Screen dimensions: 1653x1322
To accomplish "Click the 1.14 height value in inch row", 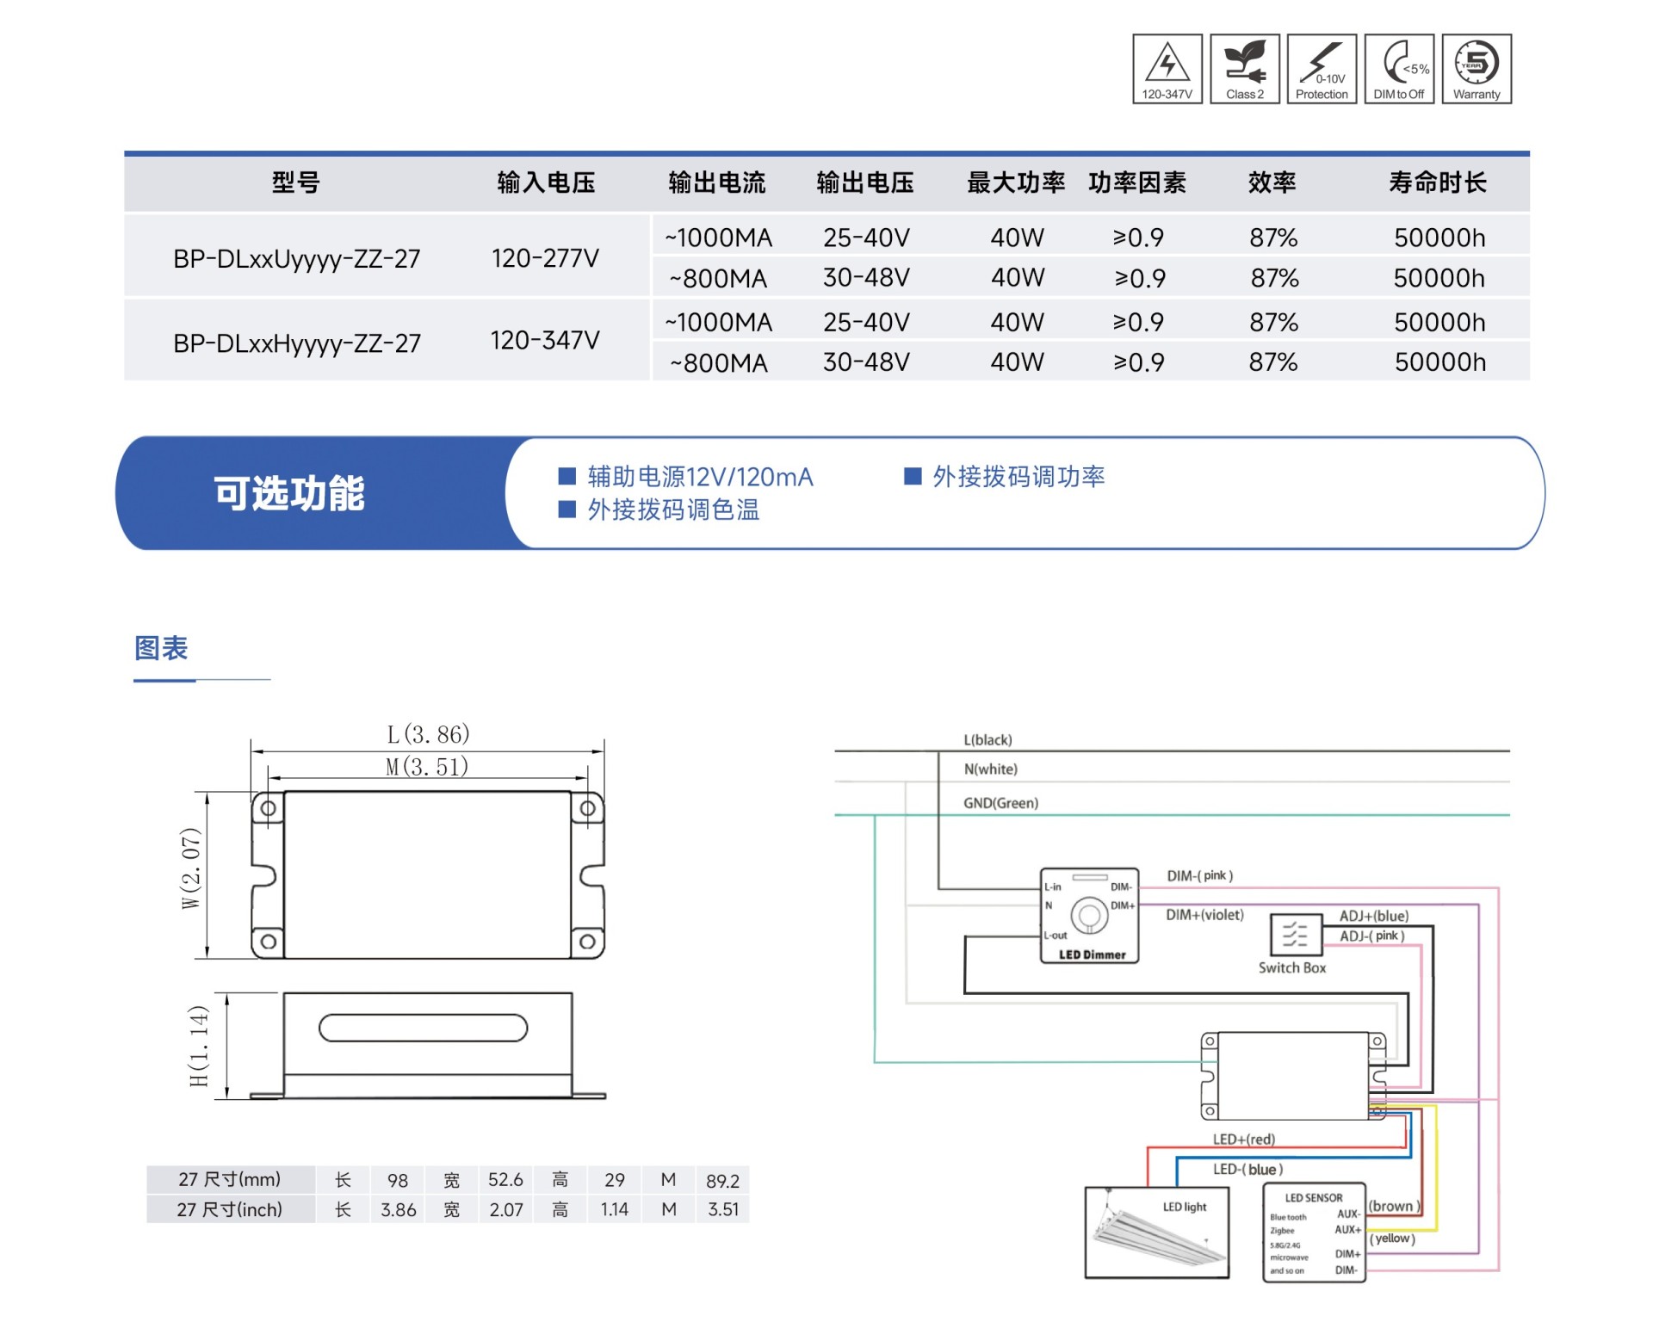I will pos(614,1209).
